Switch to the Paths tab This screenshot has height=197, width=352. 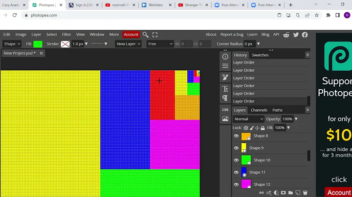[x=277, y=110]
